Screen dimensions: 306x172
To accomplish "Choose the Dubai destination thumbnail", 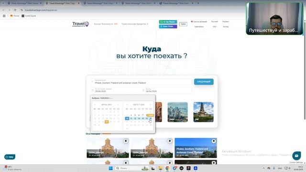I will click(x=177, y=112).
